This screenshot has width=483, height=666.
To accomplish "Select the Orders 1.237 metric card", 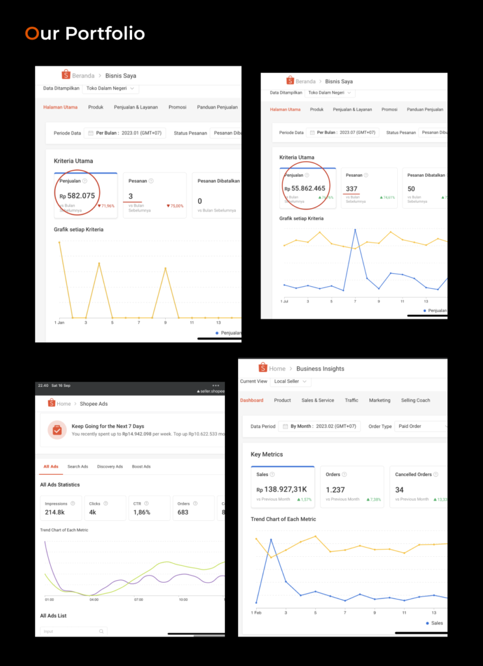I will (x=352, y=486).
